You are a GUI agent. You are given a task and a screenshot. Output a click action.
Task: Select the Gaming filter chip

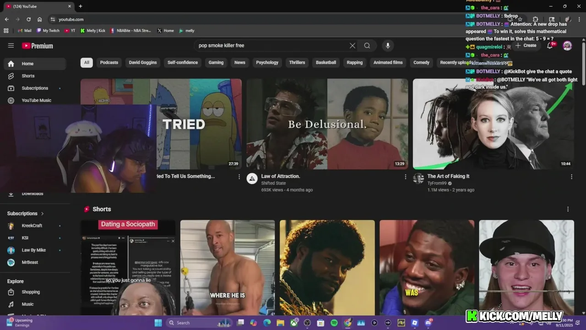[x=216, y=62]
